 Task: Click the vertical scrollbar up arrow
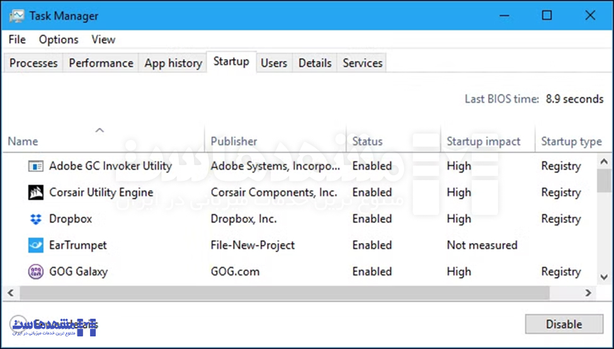(x=604, y=161)
